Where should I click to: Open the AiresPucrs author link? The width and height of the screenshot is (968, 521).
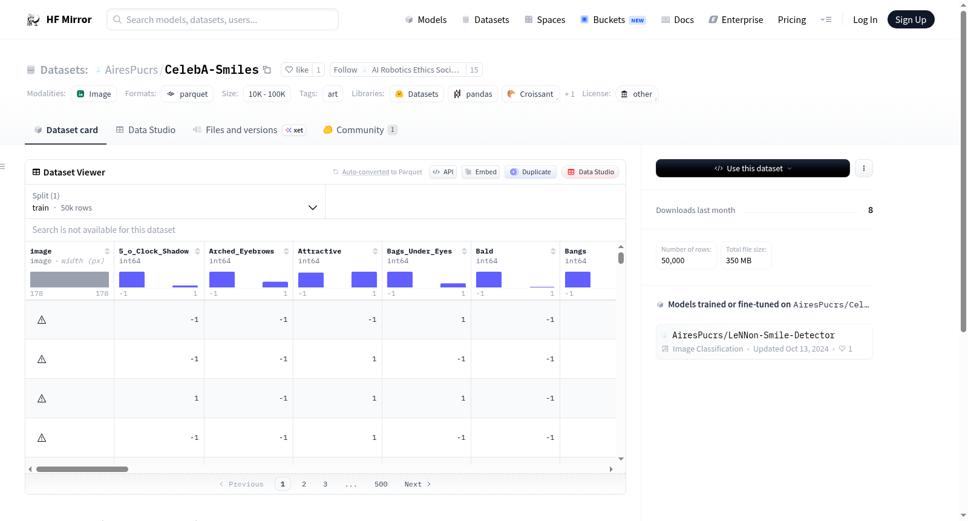click(x=131, y=70)
